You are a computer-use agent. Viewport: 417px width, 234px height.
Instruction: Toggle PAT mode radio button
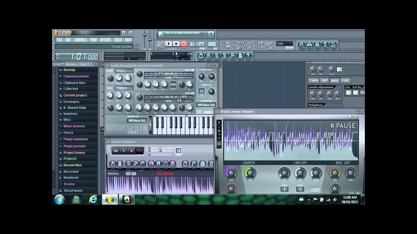(163, 42)
